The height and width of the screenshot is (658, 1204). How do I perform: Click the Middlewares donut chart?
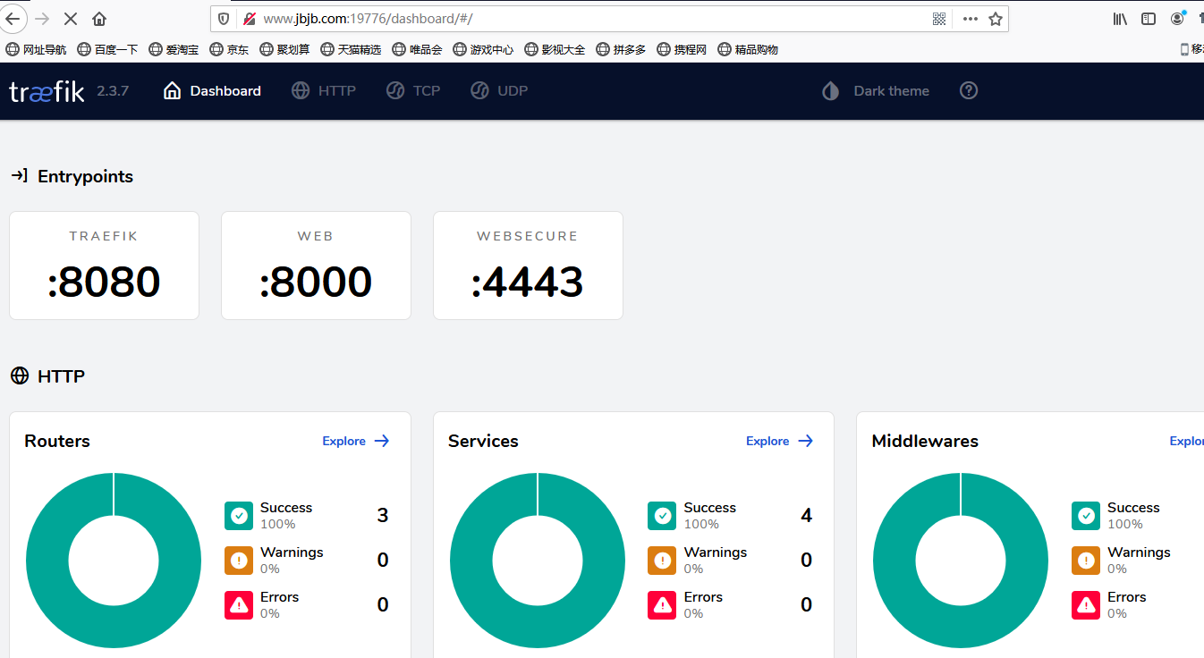[x=961, y=560]
